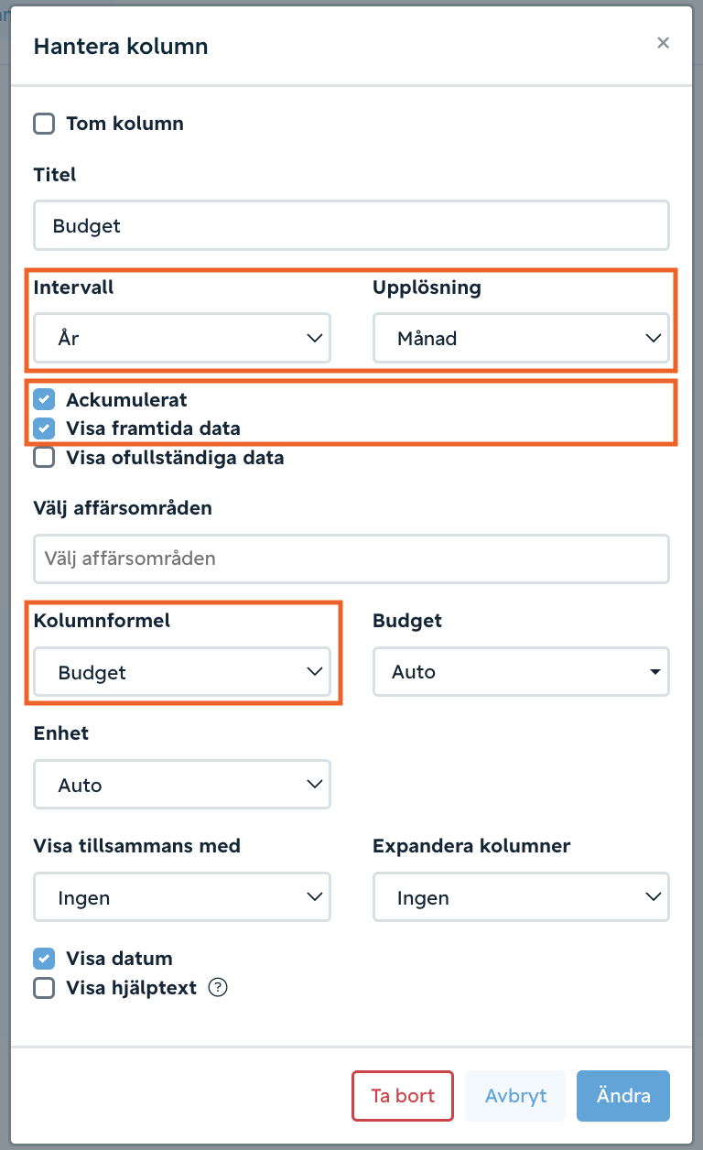Disable Visa framtida data
Viewport: 703px width, 1150px height.
point(44,428)
